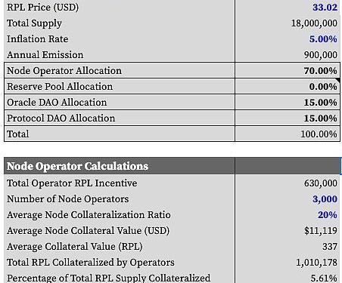This screenshot has height=283, width=342.
Task: Click the Oracle DAO Allocation label cell
Action: pyautogui.click(x=120, y=102)
